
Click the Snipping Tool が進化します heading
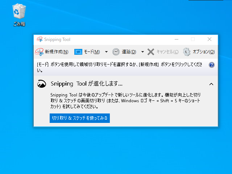point(87,84)
